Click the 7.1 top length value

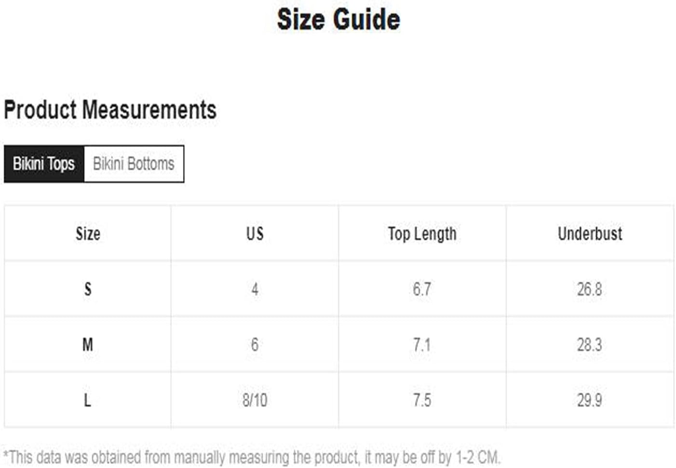422,345
